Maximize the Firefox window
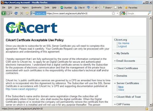 (x=147, y=3)
